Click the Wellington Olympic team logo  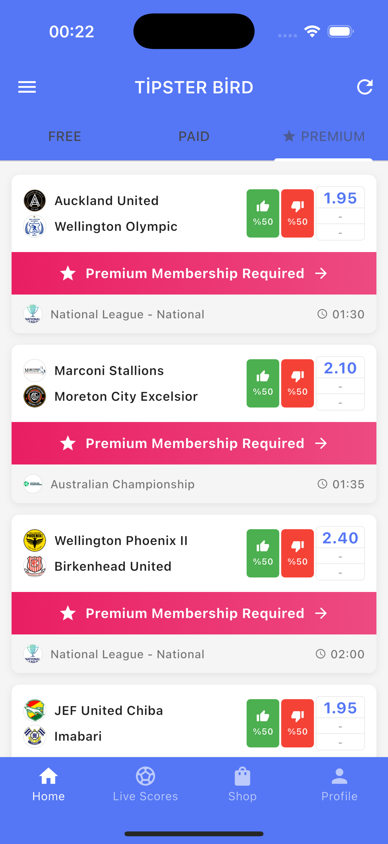35,226
